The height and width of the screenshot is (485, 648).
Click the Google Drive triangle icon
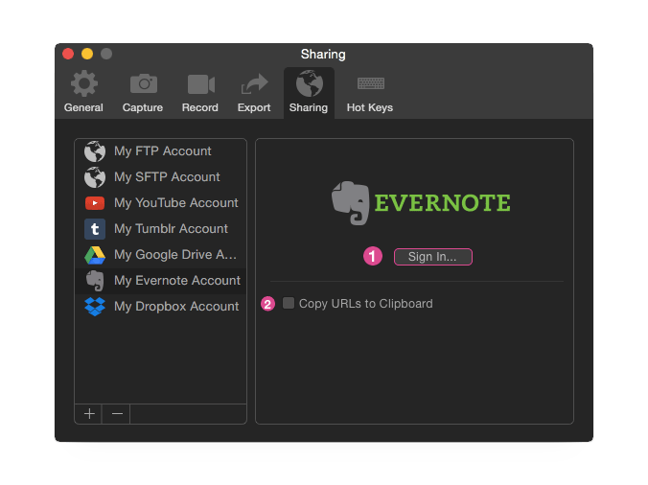[x=95, y=255]
